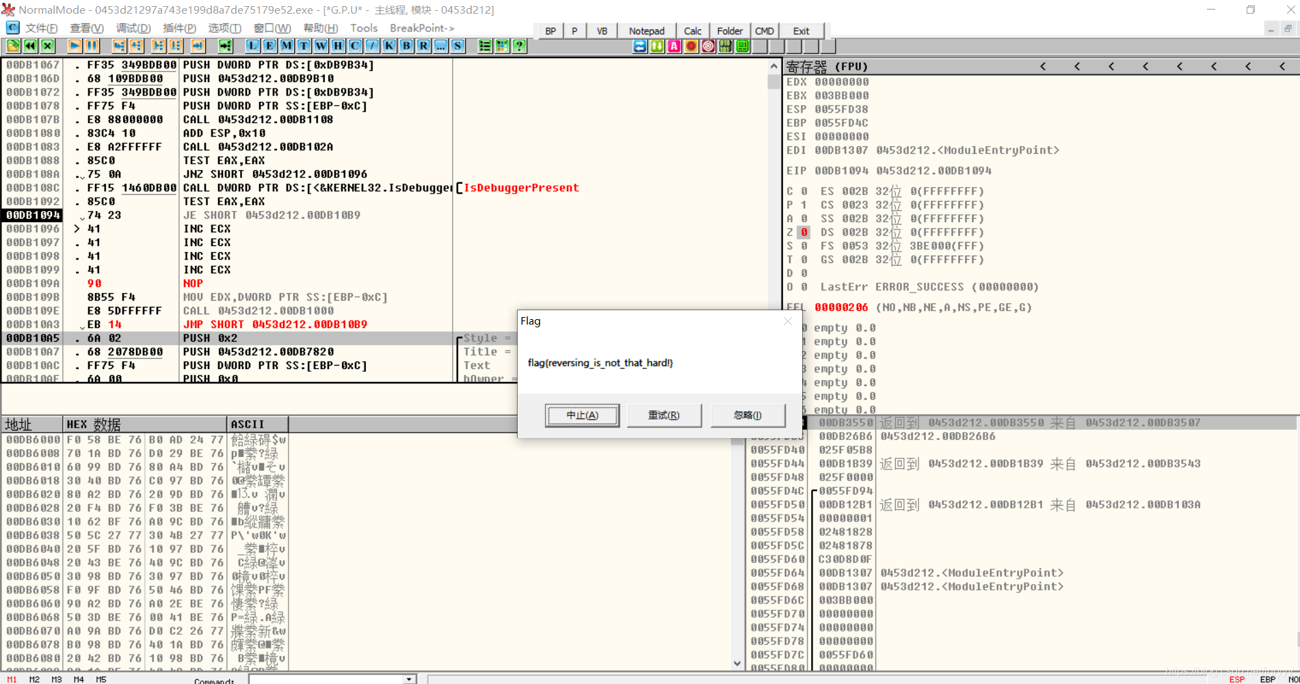The height and width of the screenshot is (684, 1300).
Task: Show Threads with the T icon
Action: pyautogui.click(x=304, y=46)
